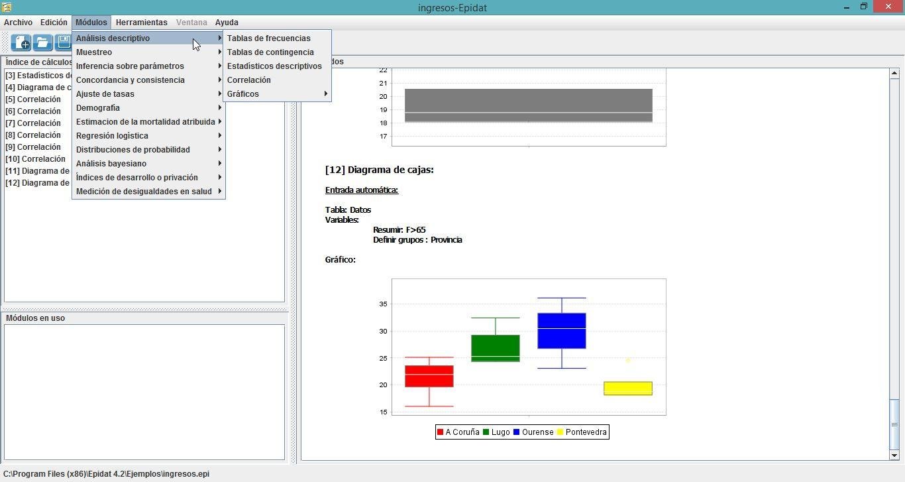This screenshot has height=482, width=905.
Task: Select Tablas de frecuencias from the submenu
Action: click(x=269, y=38)
